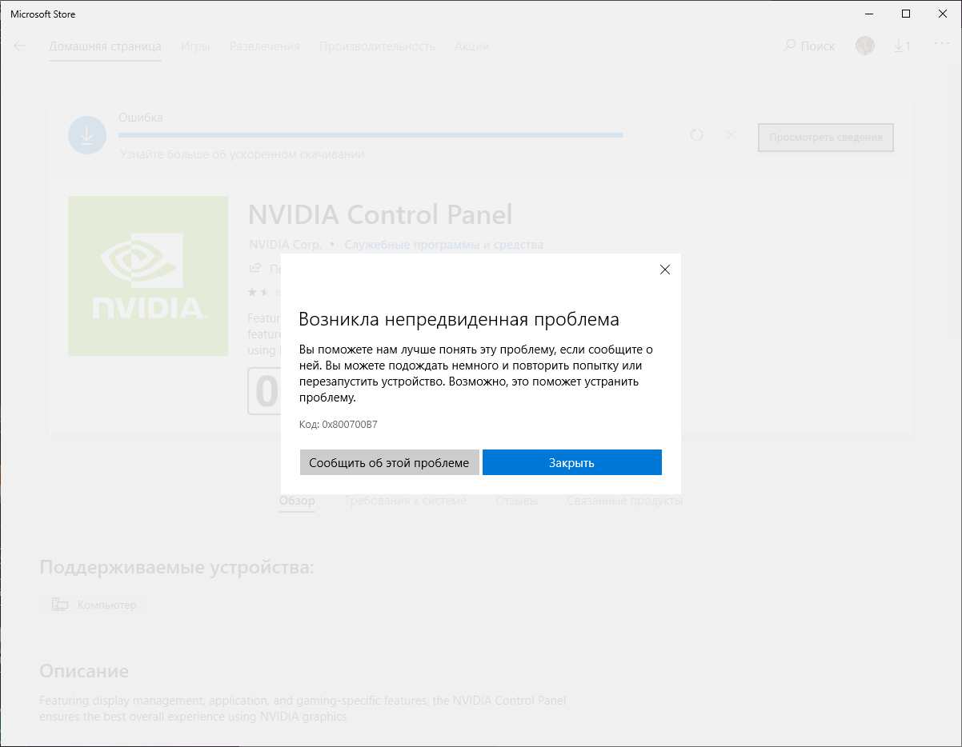962x747 pixels.
Task: Switch to the Отзывы tab
Action: coord(516,501)
